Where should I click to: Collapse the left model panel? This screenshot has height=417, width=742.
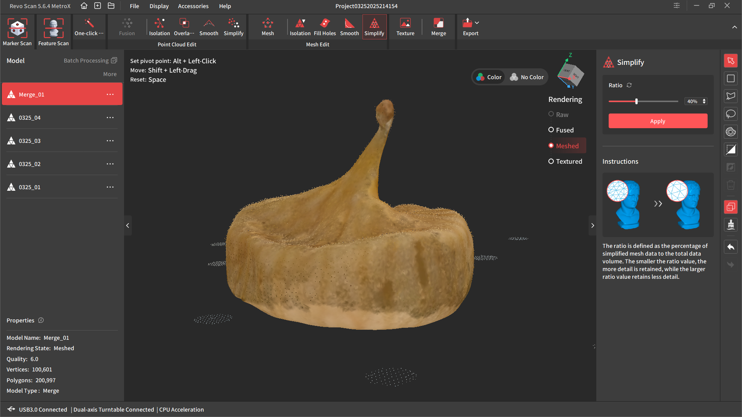tap(128, 225)
